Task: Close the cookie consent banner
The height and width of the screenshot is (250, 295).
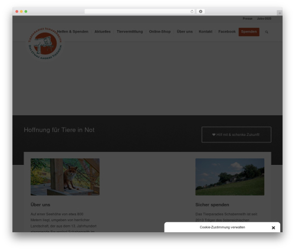Action: point(273,228)
